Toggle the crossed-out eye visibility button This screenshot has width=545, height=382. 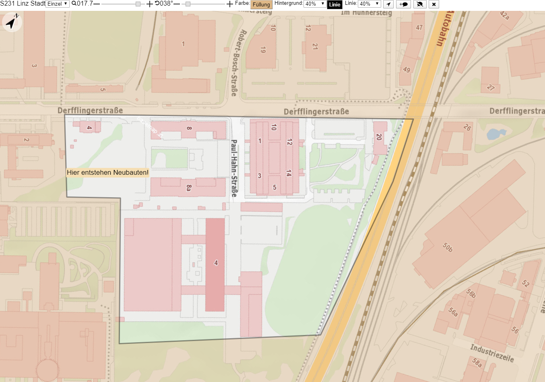(420, 4)
